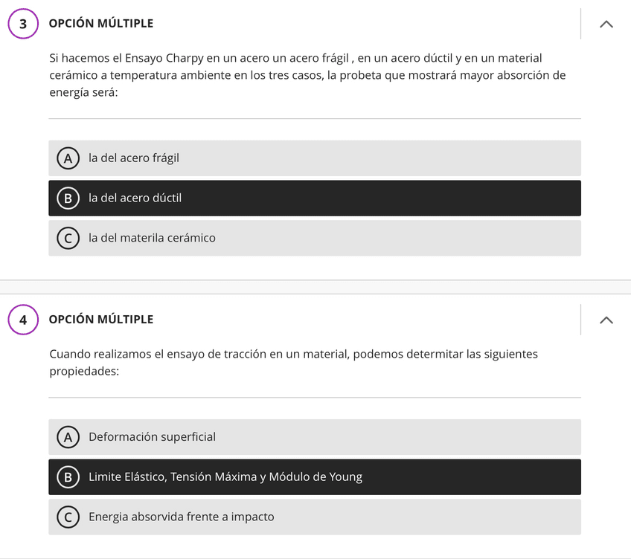Choose the answer text 'la del materila cerámico'
This screenshot has width=631, height=559.
pos(152,238)
